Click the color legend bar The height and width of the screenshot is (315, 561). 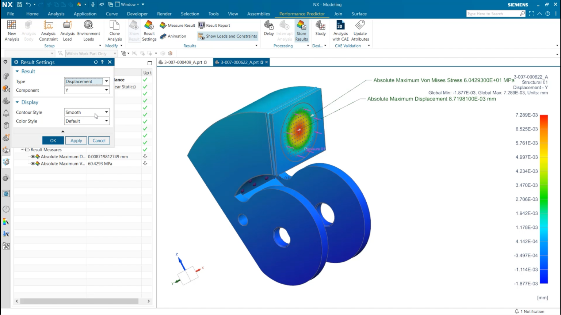coord(544,199)
